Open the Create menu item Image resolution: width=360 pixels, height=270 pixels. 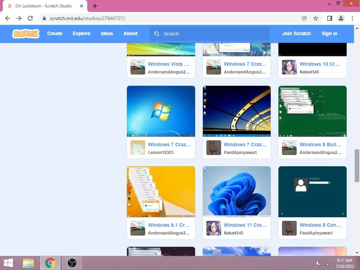[x=54, y=33]
